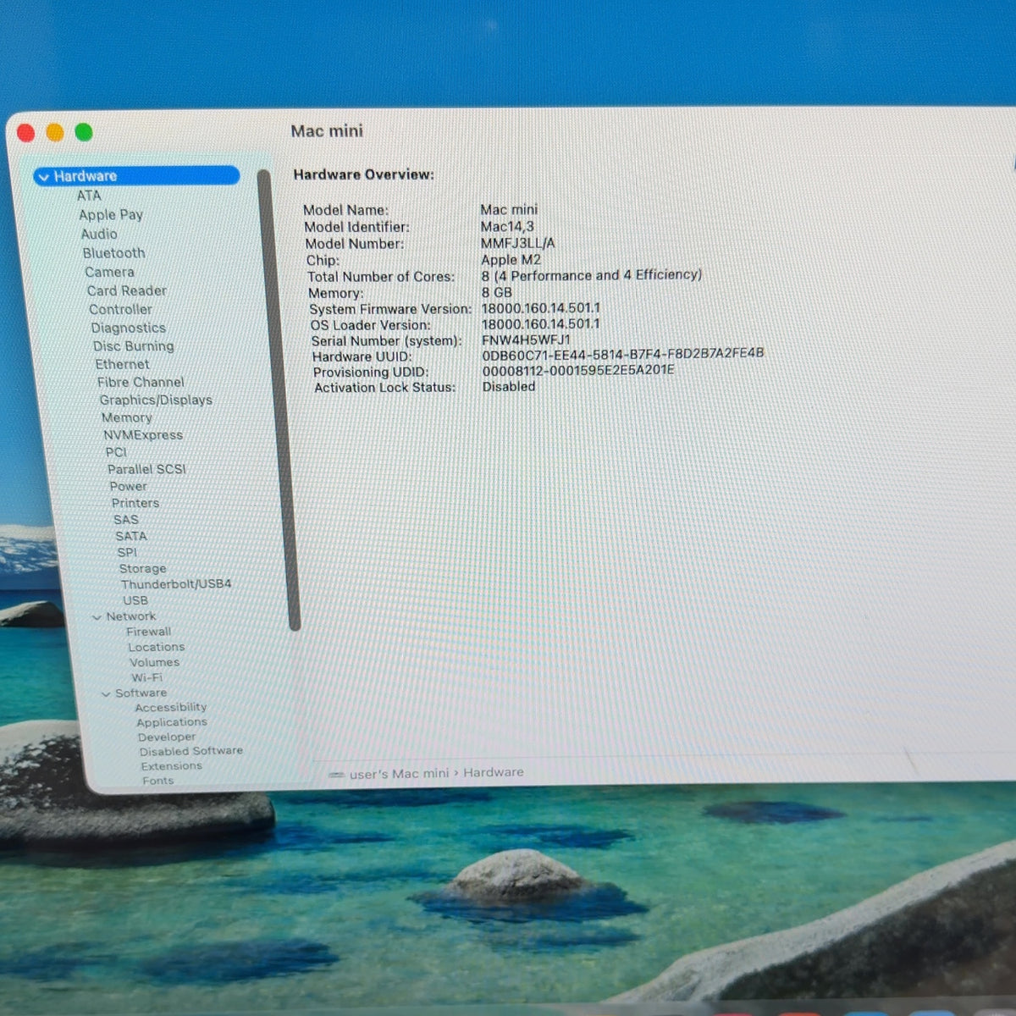Open Extensions under Software
The width and height of the screenshot is (1016, 1016).
pos(171,765)
